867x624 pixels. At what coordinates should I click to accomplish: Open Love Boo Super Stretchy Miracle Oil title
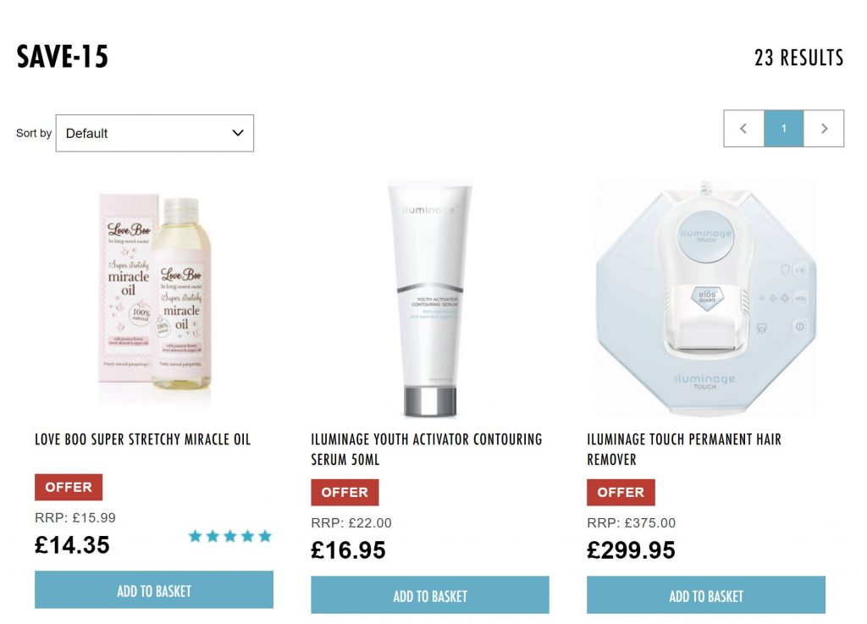[x=142, y=439]
